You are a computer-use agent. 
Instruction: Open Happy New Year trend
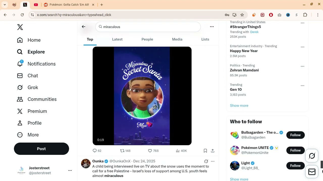[244, 51]
